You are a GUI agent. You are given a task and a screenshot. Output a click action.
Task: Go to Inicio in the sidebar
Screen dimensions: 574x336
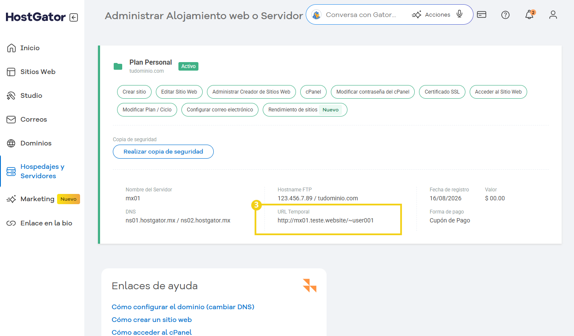[x=30, y=48]
